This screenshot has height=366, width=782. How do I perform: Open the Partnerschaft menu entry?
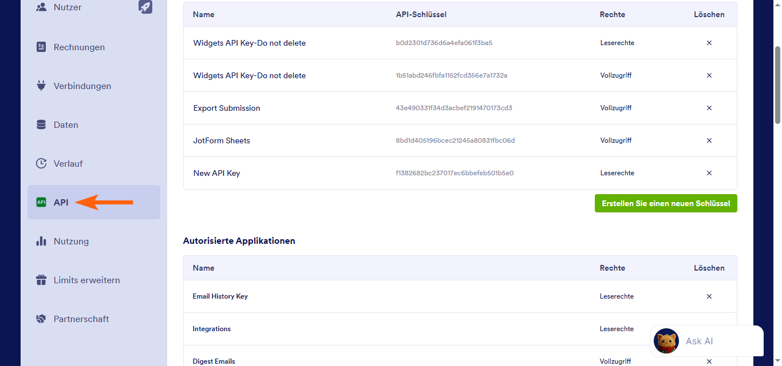(81, 319)
